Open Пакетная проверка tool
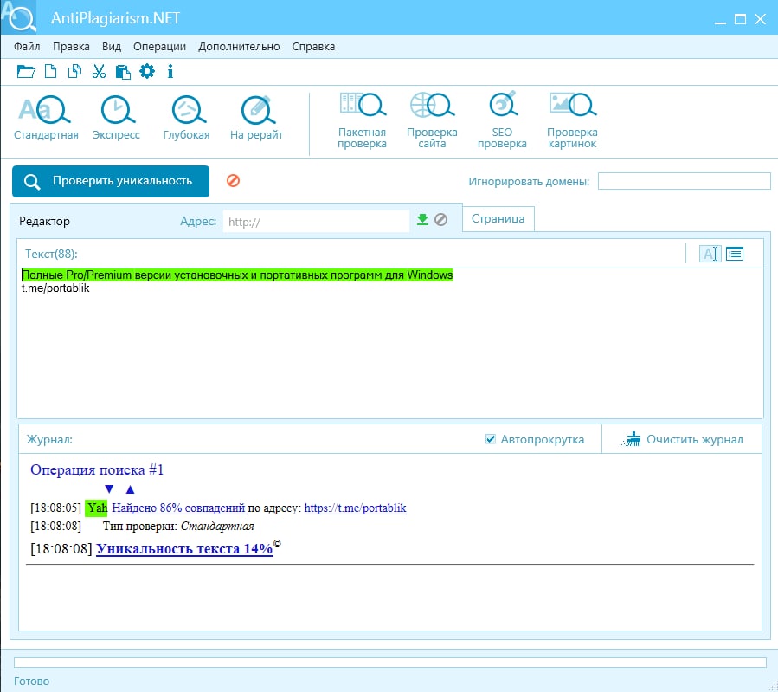The width and height of the screenshot is (778, 692). [x=363, y=120]
